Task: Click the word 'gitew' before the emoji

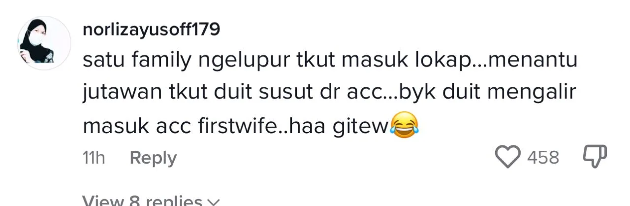Action: [x=364, y=128]
